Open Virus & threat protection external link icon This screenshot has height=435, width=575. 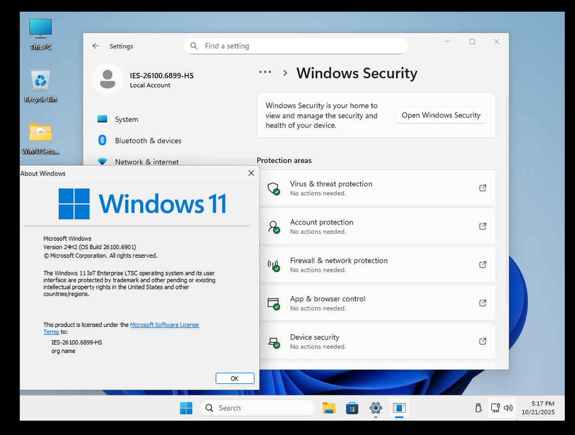tap(483, 188)
